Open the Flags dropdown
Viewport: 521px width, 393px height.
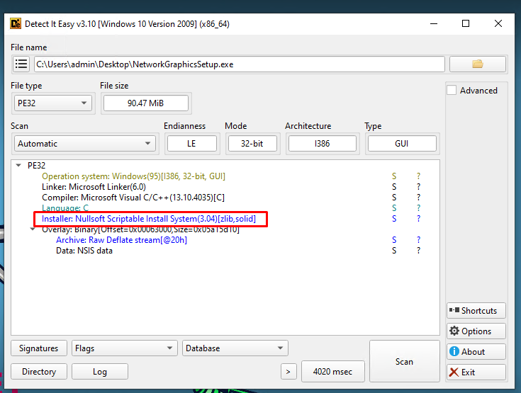(x=125, y=348)
